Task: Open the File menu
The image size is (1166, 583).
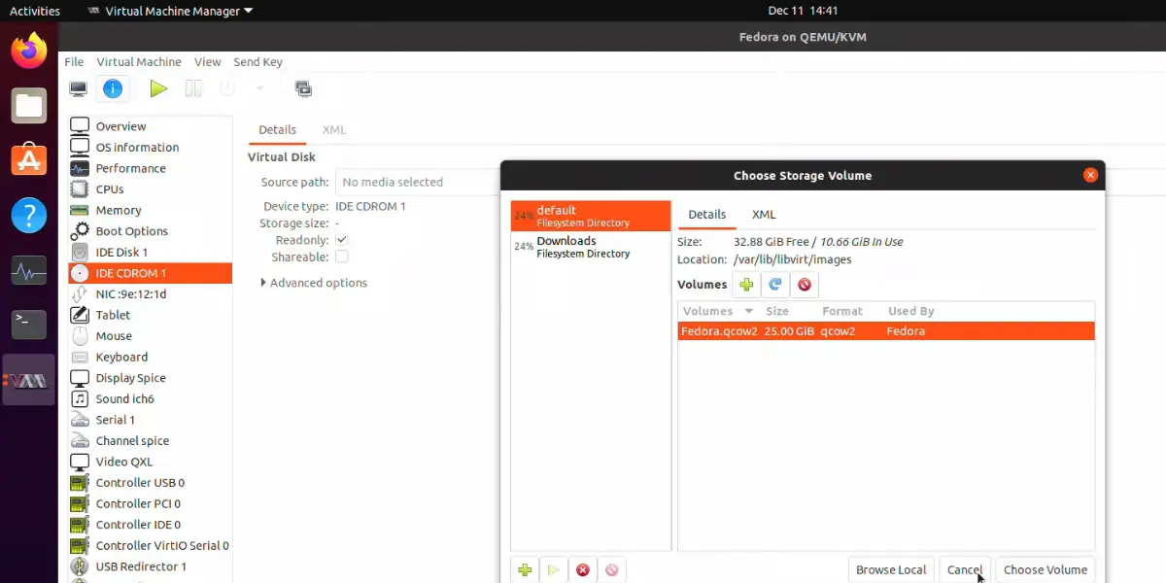Action: [x=74, y=62]
